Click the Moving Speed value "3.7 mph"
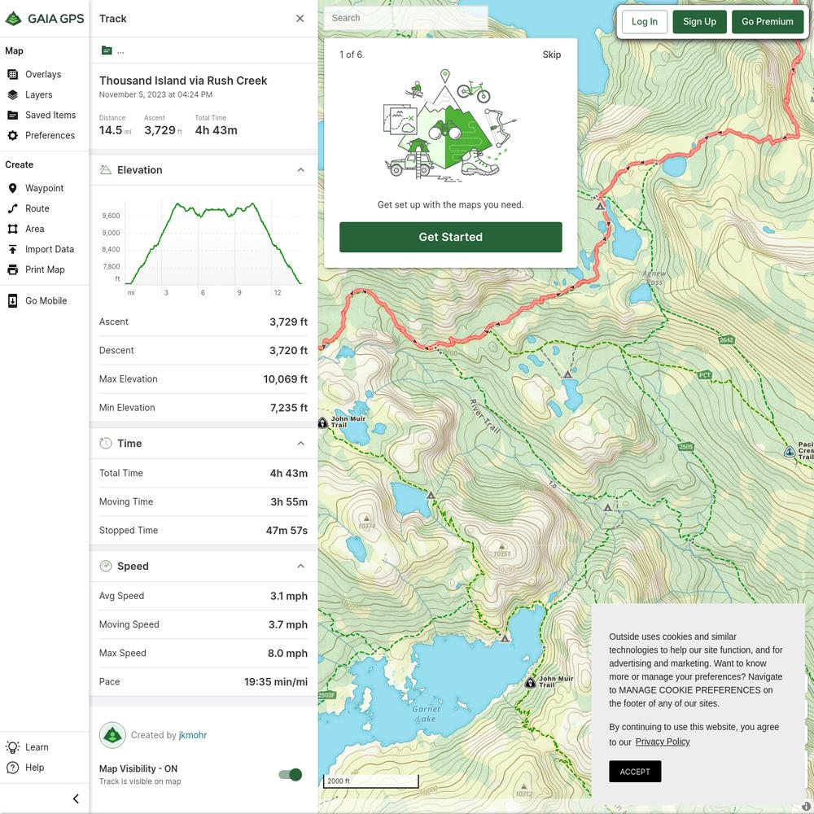814x814 pixels. click(287, 624)
